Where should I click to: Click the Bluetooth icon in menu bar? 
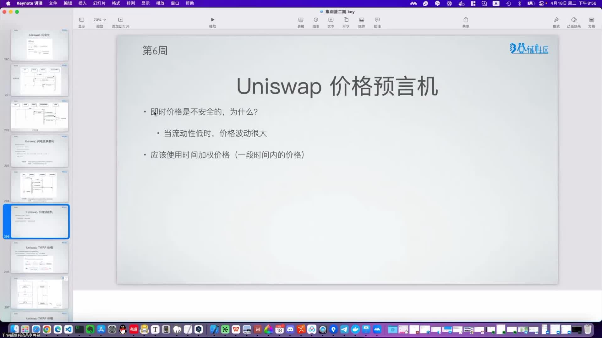pyautogui.click(x=520, y=3)
